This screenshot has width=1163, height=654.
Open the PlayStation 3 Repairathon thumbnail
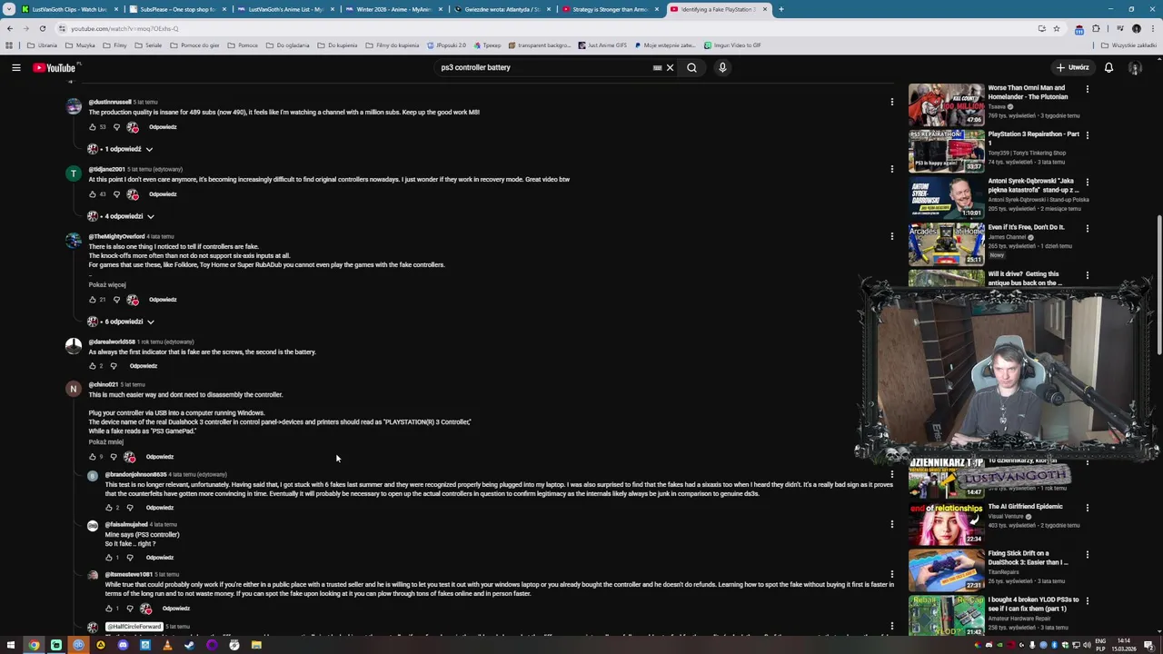click(946, 151)
